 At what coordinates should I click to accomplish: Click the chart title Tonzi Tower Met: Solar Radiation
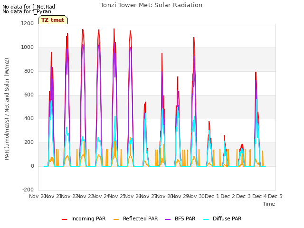tap(152, 5)
